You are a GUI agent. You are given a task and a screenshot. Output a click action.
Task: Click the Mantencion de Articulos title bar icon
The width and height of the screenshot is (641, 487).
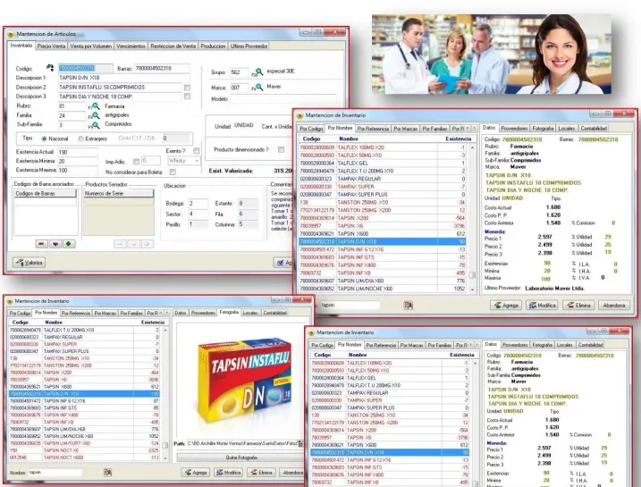[x=11, y=34]
